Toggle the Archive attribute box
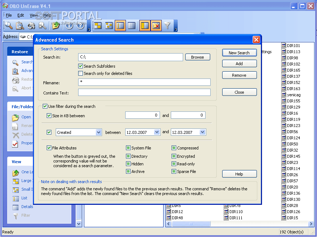 pyautogui.click(x=128, y=172)
